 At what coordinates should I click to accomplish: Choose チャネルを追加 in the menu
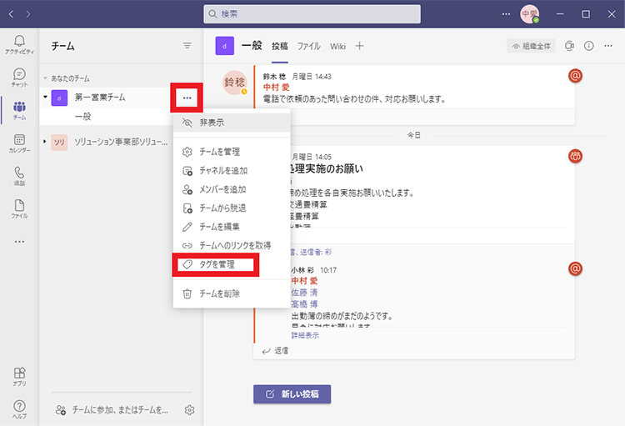click(232, 170)
